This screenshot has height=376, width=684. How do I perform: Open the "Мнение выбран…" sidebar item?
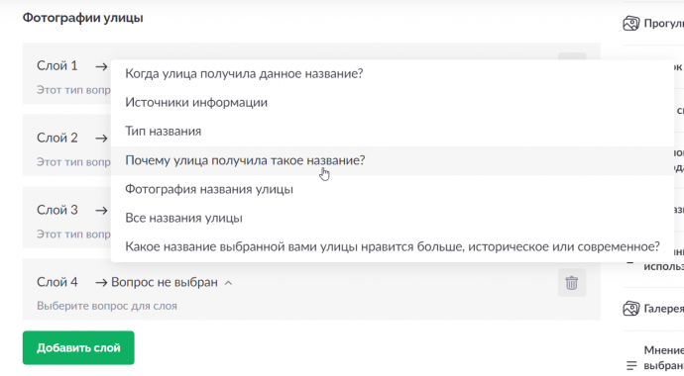(x=653, y=358)
